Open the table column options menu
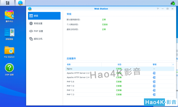Screen dimensions: 178x107 coord(173,64)
